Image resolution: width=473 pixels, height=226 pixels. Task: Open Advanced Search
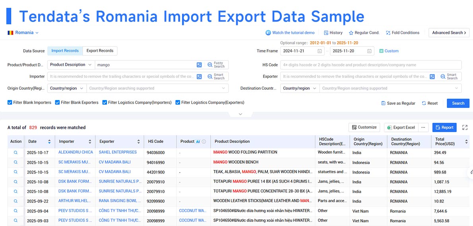click(x=449, y=33)
